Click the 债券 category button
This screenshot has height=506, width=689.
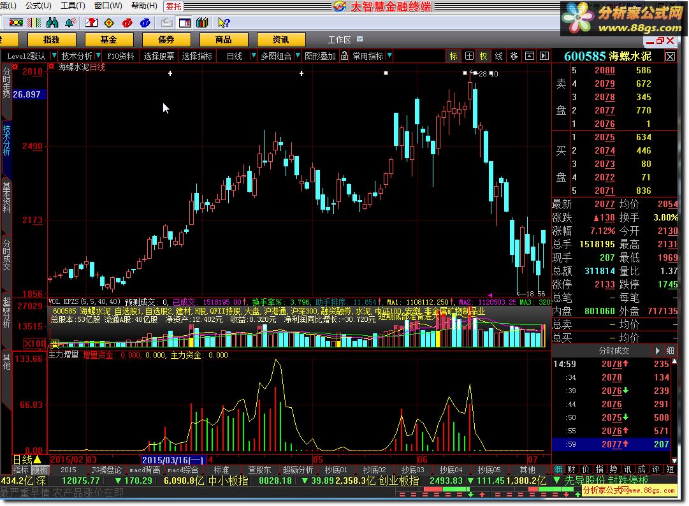click(166, 40)
